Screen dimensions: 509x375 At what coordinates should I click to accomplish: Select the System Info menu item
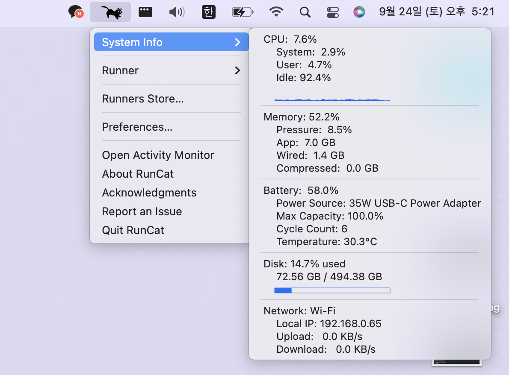tap(172, 42)
